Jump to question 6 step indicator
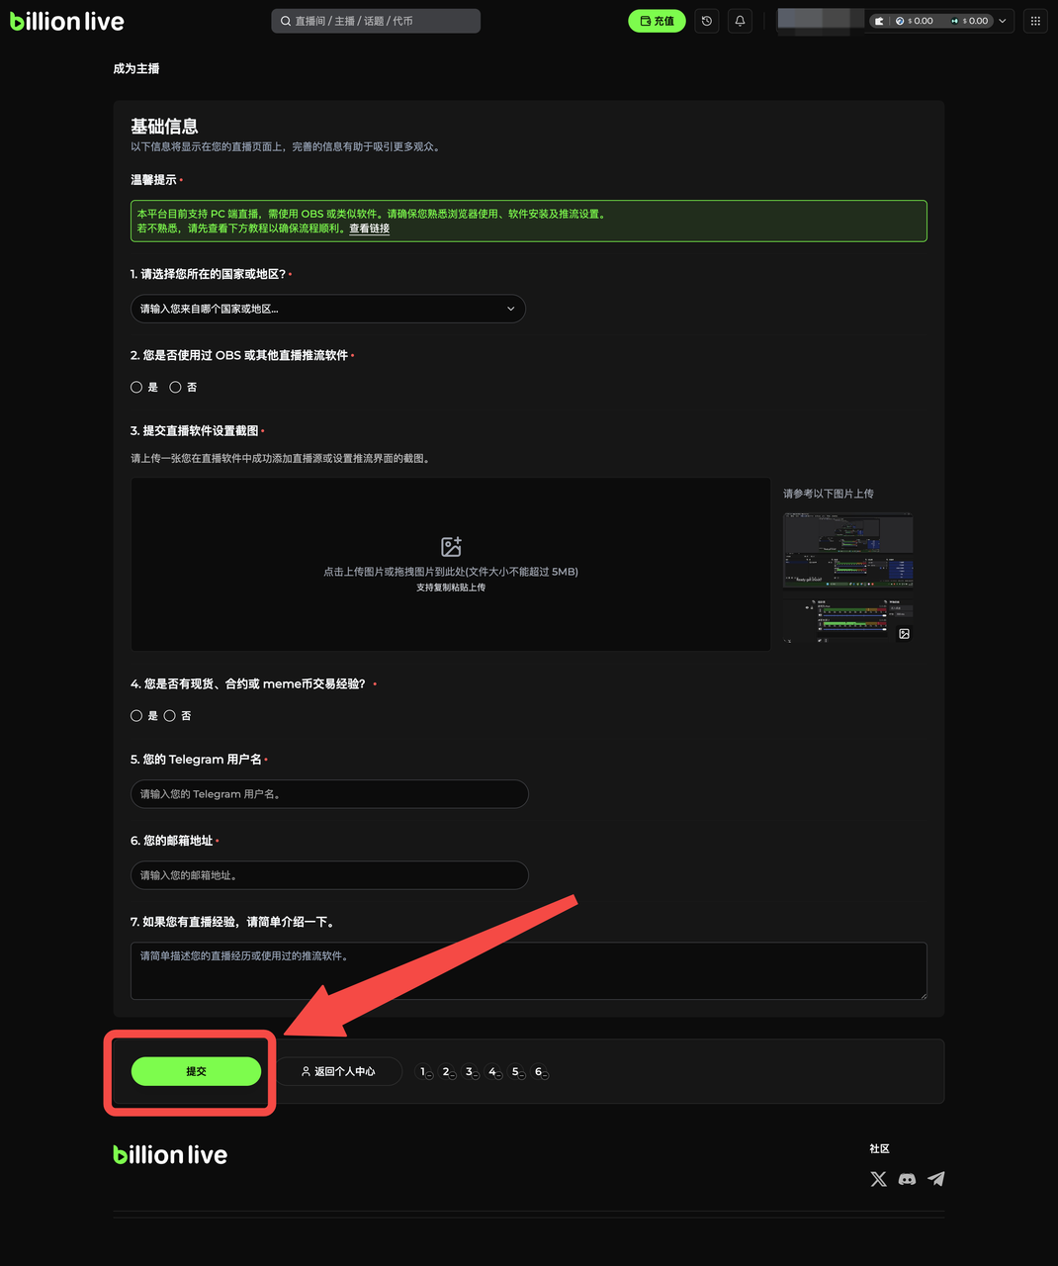The width and height of the screenshot is (1058, 1266). [540, 1072]
